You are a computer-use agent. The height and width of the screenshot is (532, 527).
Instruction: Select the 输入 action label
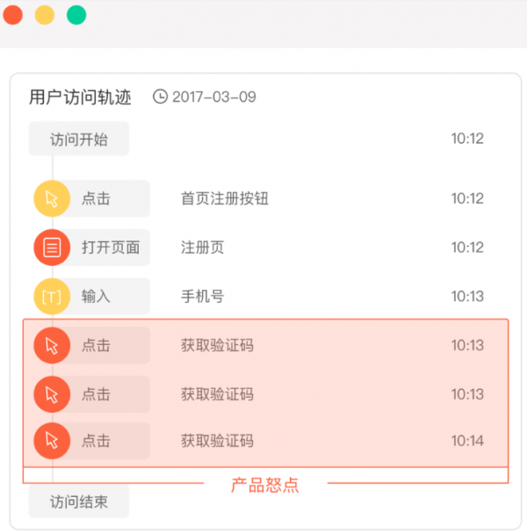[x=97, y=297]
